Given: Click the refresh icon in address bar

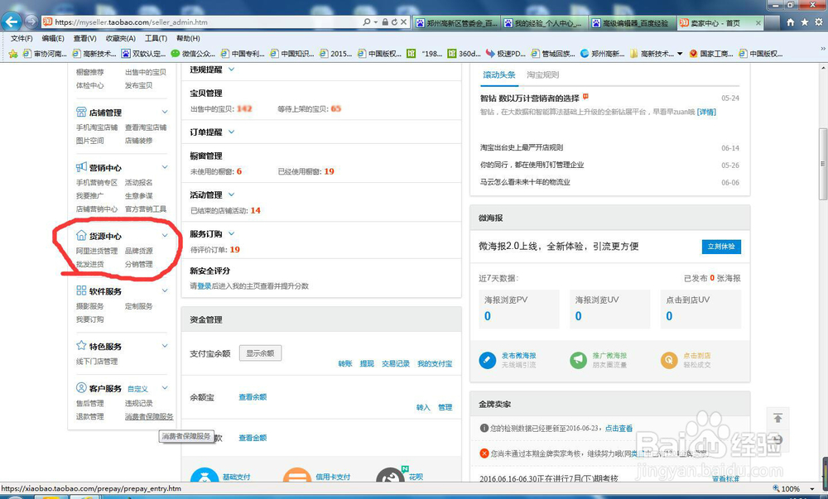Looking at the screenshot, I should tap(394, 22).
